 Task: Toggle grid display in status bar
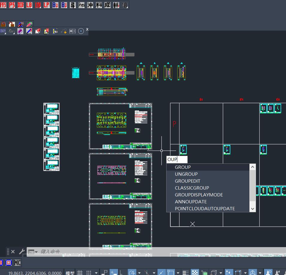pyautogui.click(x=80, y=273)
